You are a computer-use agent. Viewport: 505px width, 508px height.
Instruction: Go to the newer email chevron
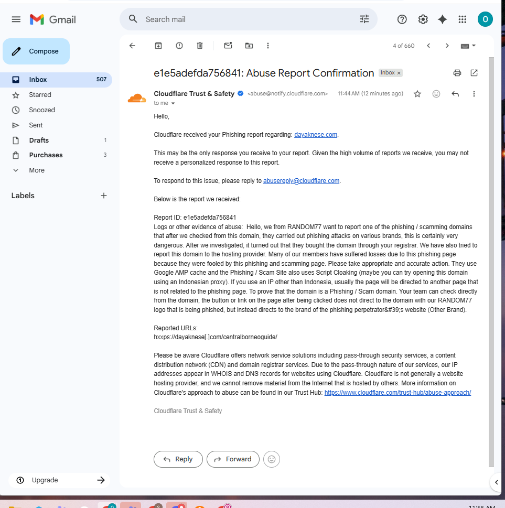coord(428,46)
